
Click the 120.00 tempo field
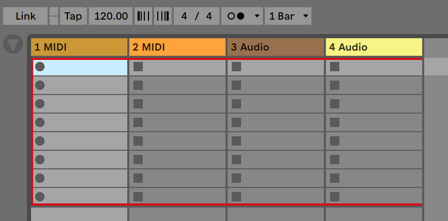(111, 16)
